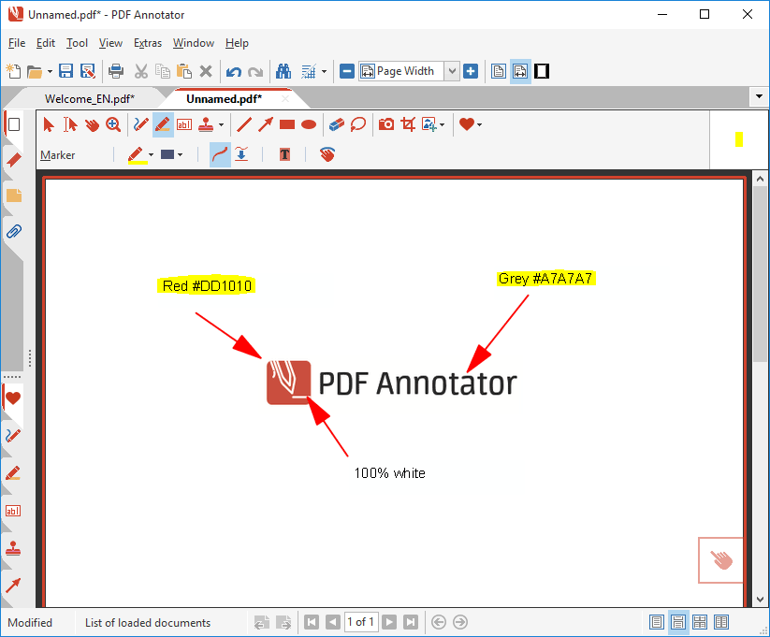Choose the Select text tool
The width and height of the screenshot is (770, 637).
tap(70, 124)
